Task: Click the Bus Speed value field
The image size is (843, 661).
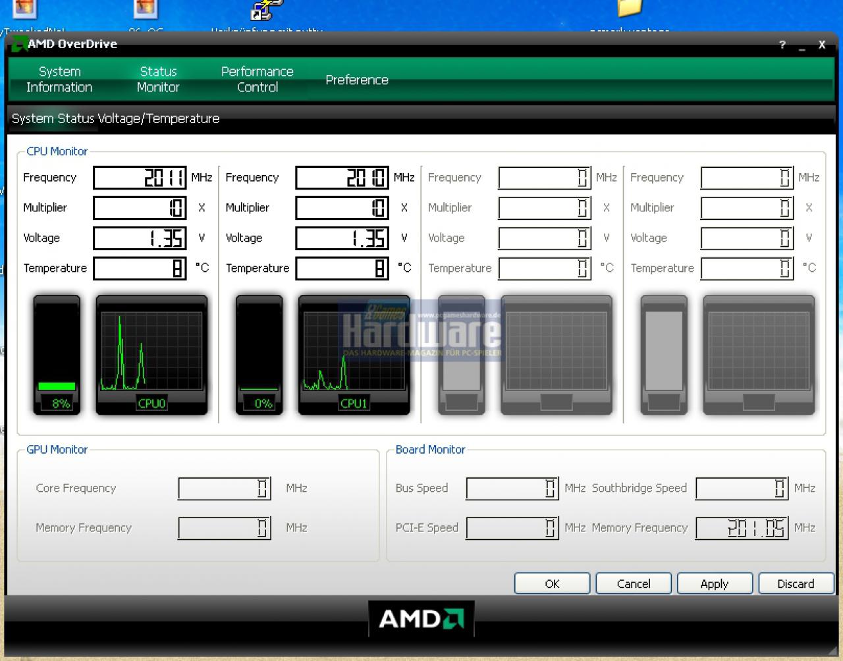Action: (x=512, y=489)
